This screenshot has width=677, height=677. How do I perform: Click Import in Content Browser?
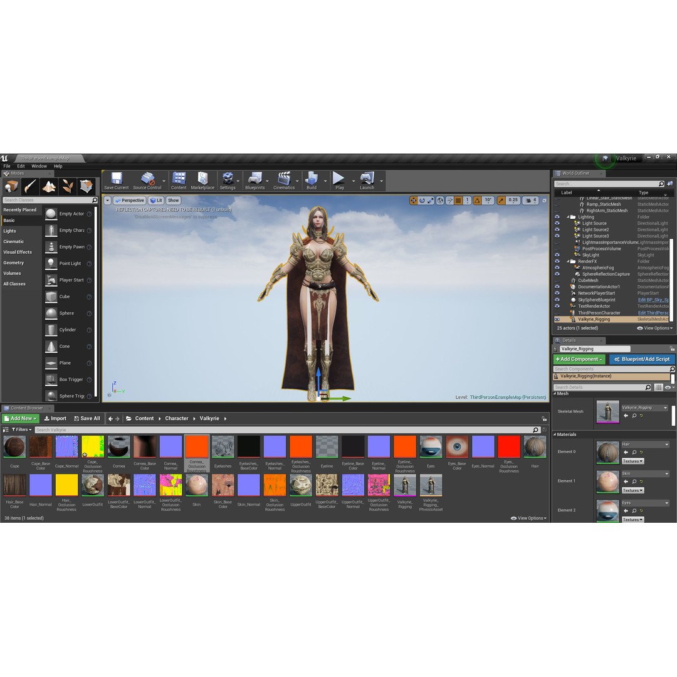55,418
